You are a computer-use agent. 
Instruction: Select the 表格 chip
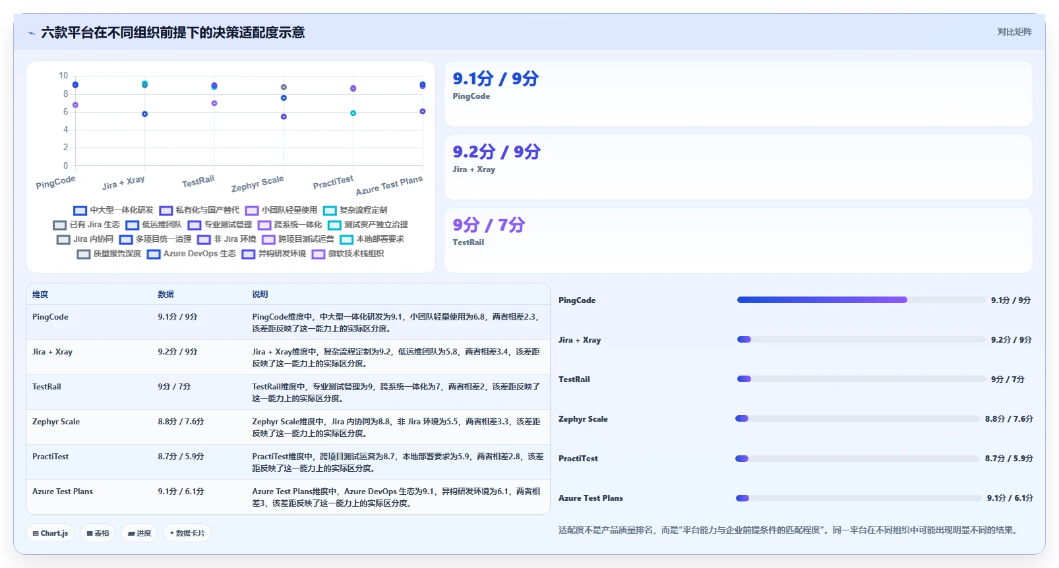98,533
